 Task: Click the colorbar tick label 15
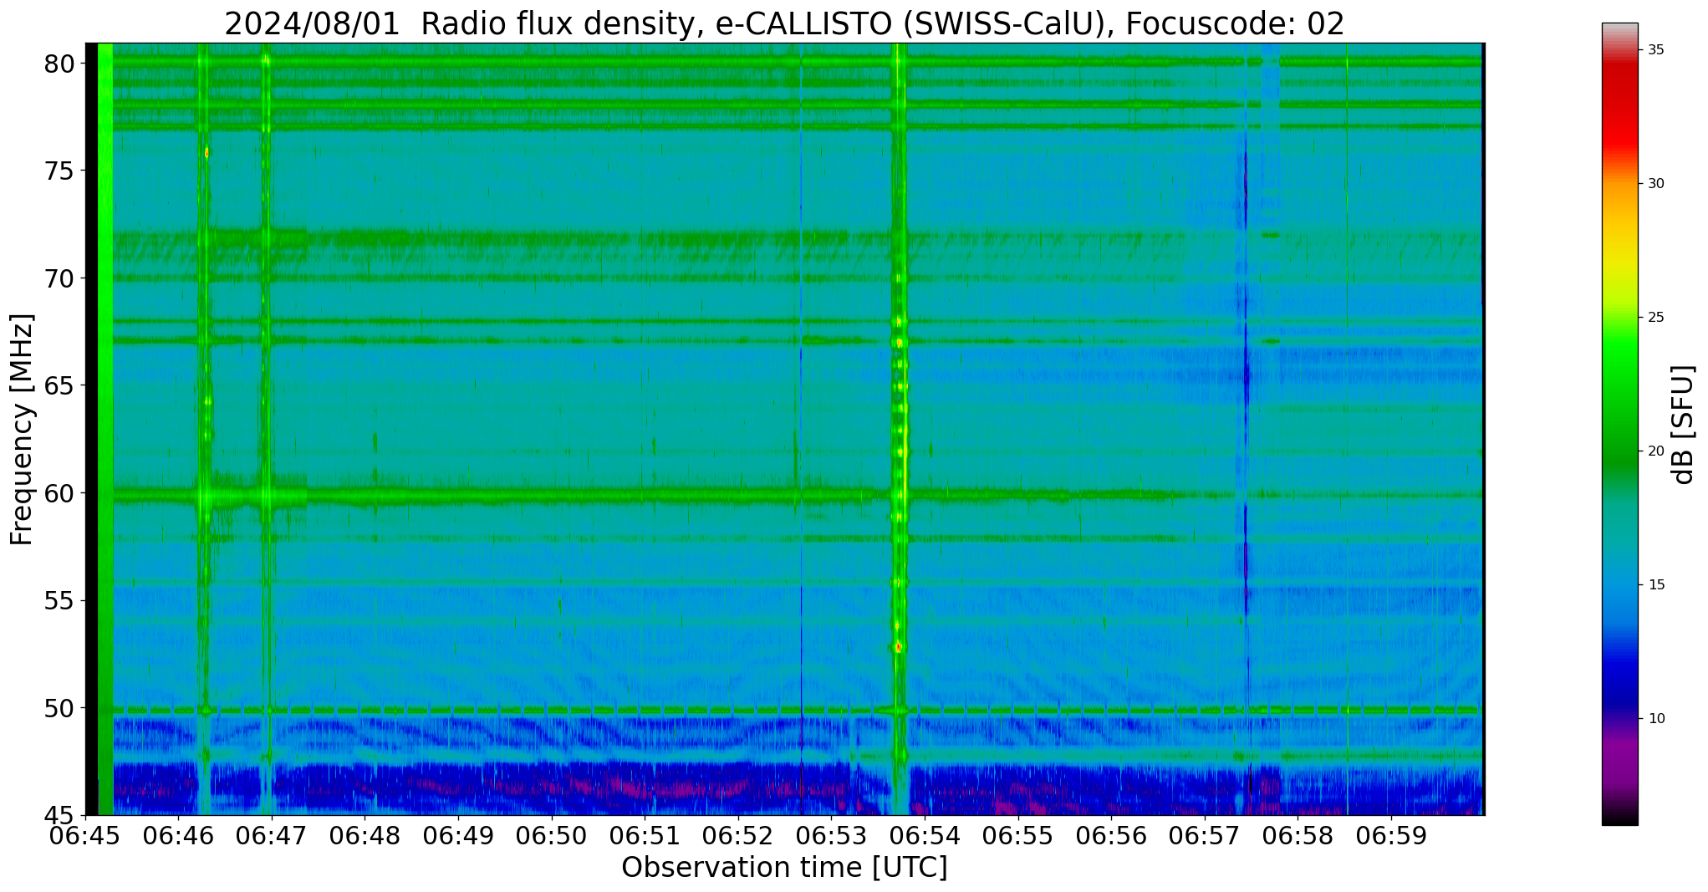(x=1655, y=585)
